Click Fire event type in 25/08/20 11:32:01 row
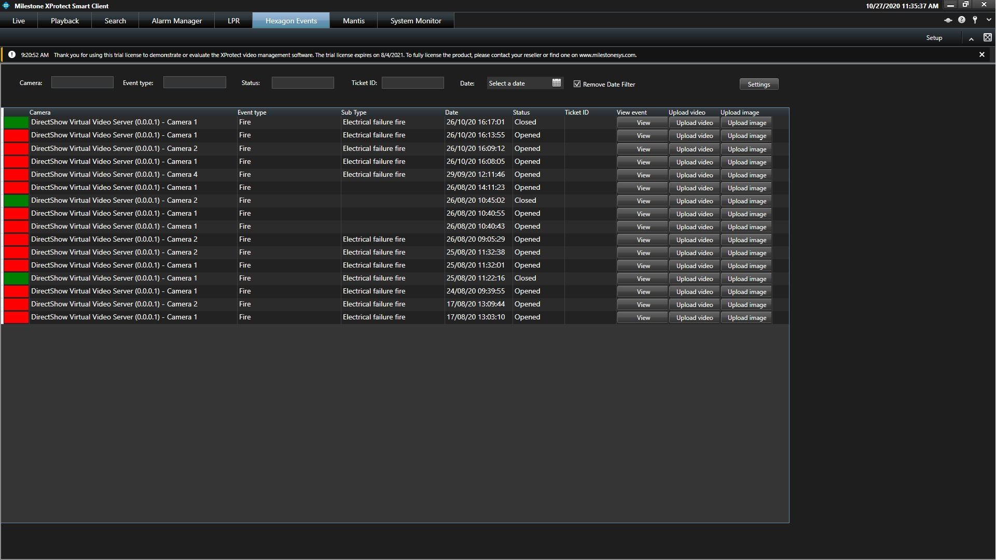The height and width of the screenshot is (560, 996). click(245, 265)
